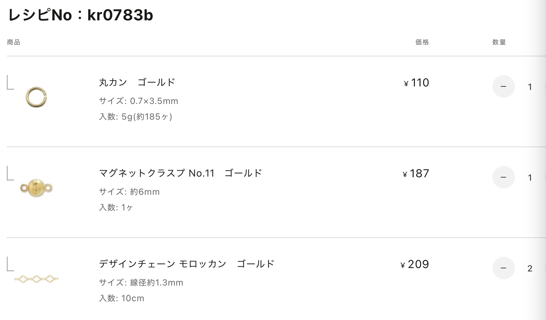This screenshot has width=546, height=320.
Task: Click the quantity value for 丸カン
Action: point(530,87)
